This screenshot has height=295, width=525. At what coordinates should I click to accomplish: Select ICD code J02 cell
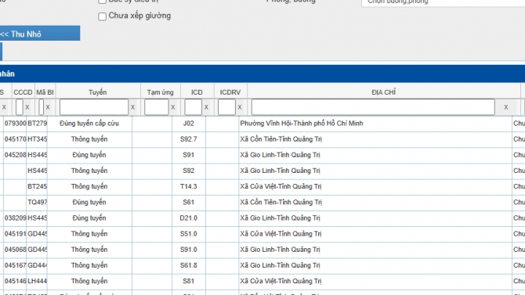(189, 124)
